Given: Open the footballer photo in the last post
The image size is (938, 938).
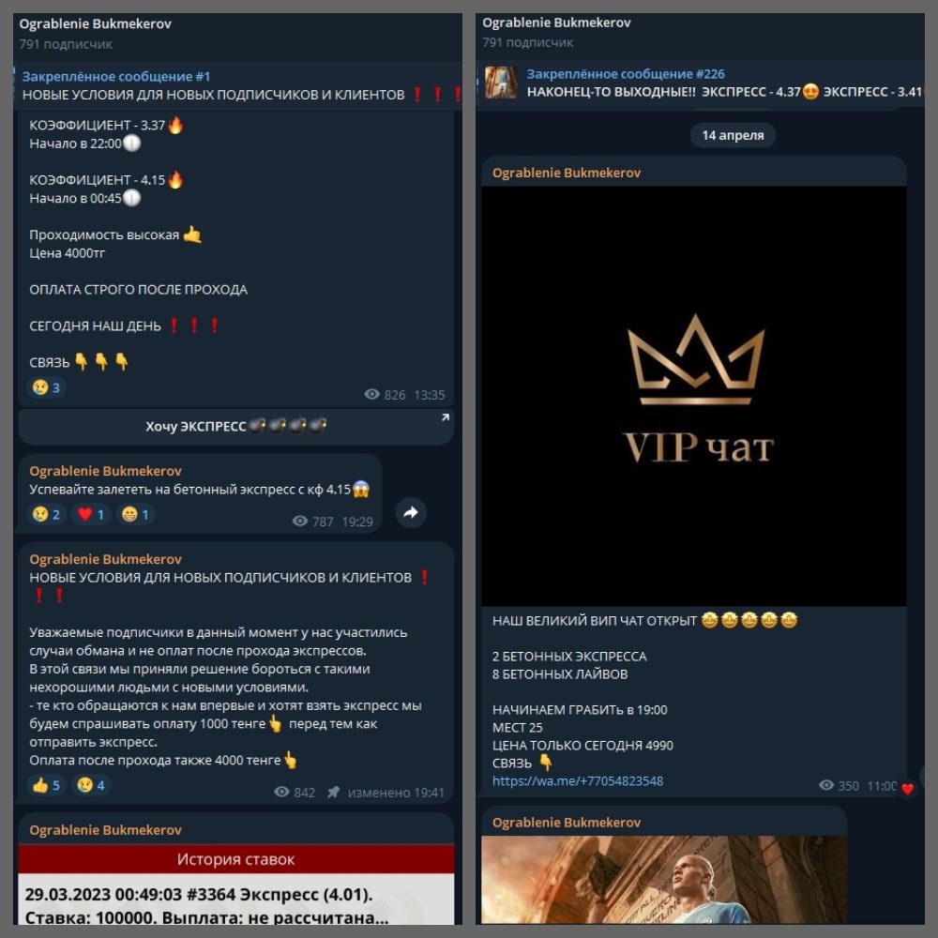Looking at the screenshot, I should (664, 880).
